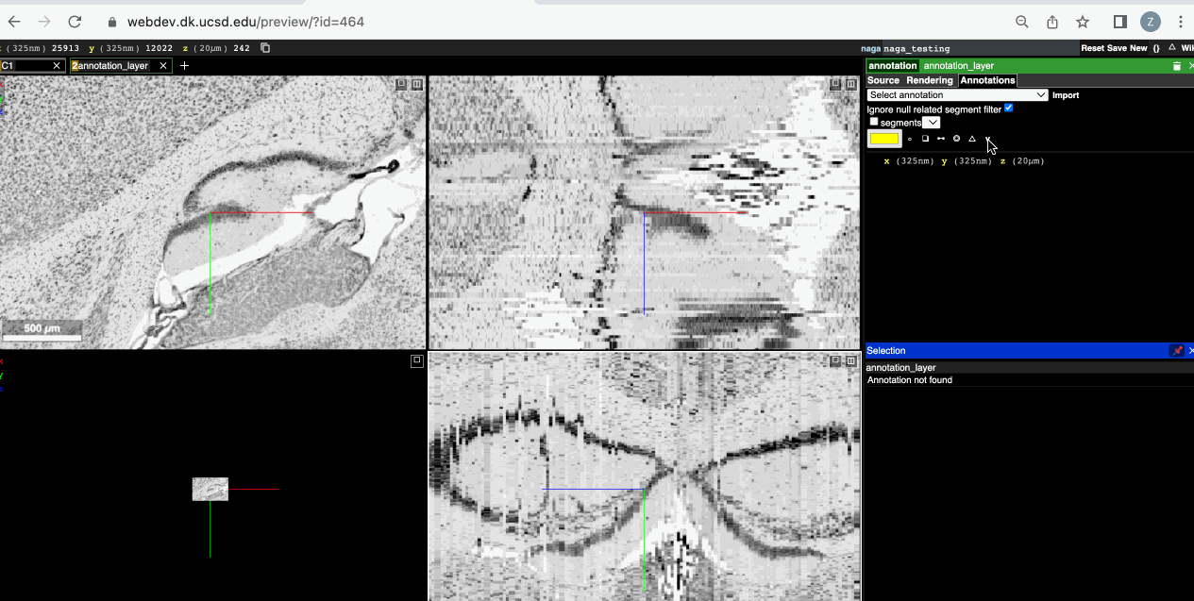Click the annotation layer type label

point(893,66)
